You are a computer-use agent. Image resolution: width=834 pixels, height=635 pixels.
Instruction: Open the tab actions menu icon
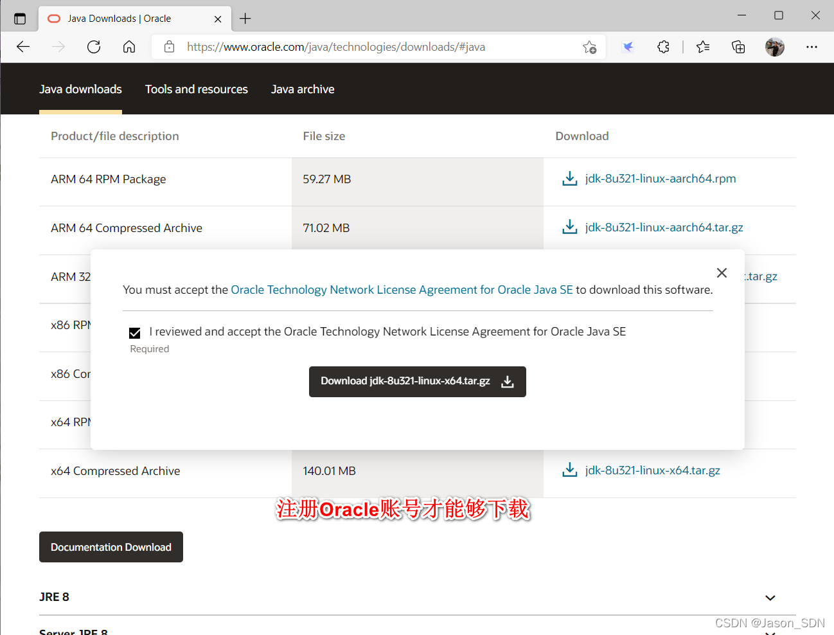(x=20, y=19)
